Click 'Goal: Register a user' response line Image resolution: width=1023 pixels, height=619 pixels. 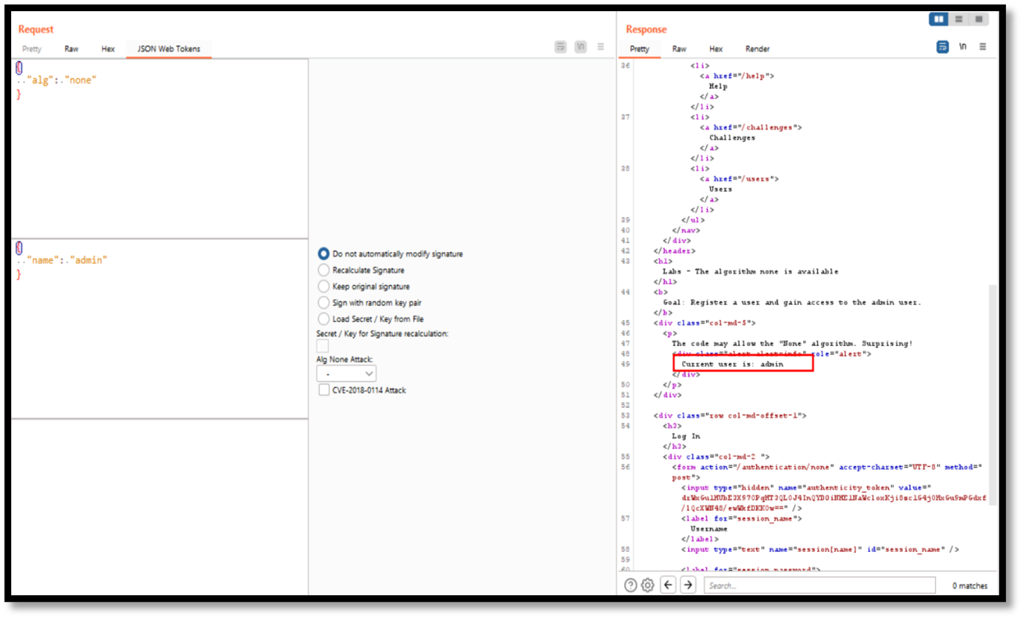(792, 302)
